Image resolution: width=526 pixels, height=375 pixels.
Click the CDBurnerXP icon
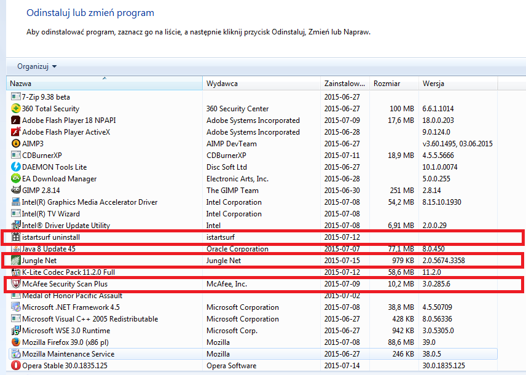point(15,155)
